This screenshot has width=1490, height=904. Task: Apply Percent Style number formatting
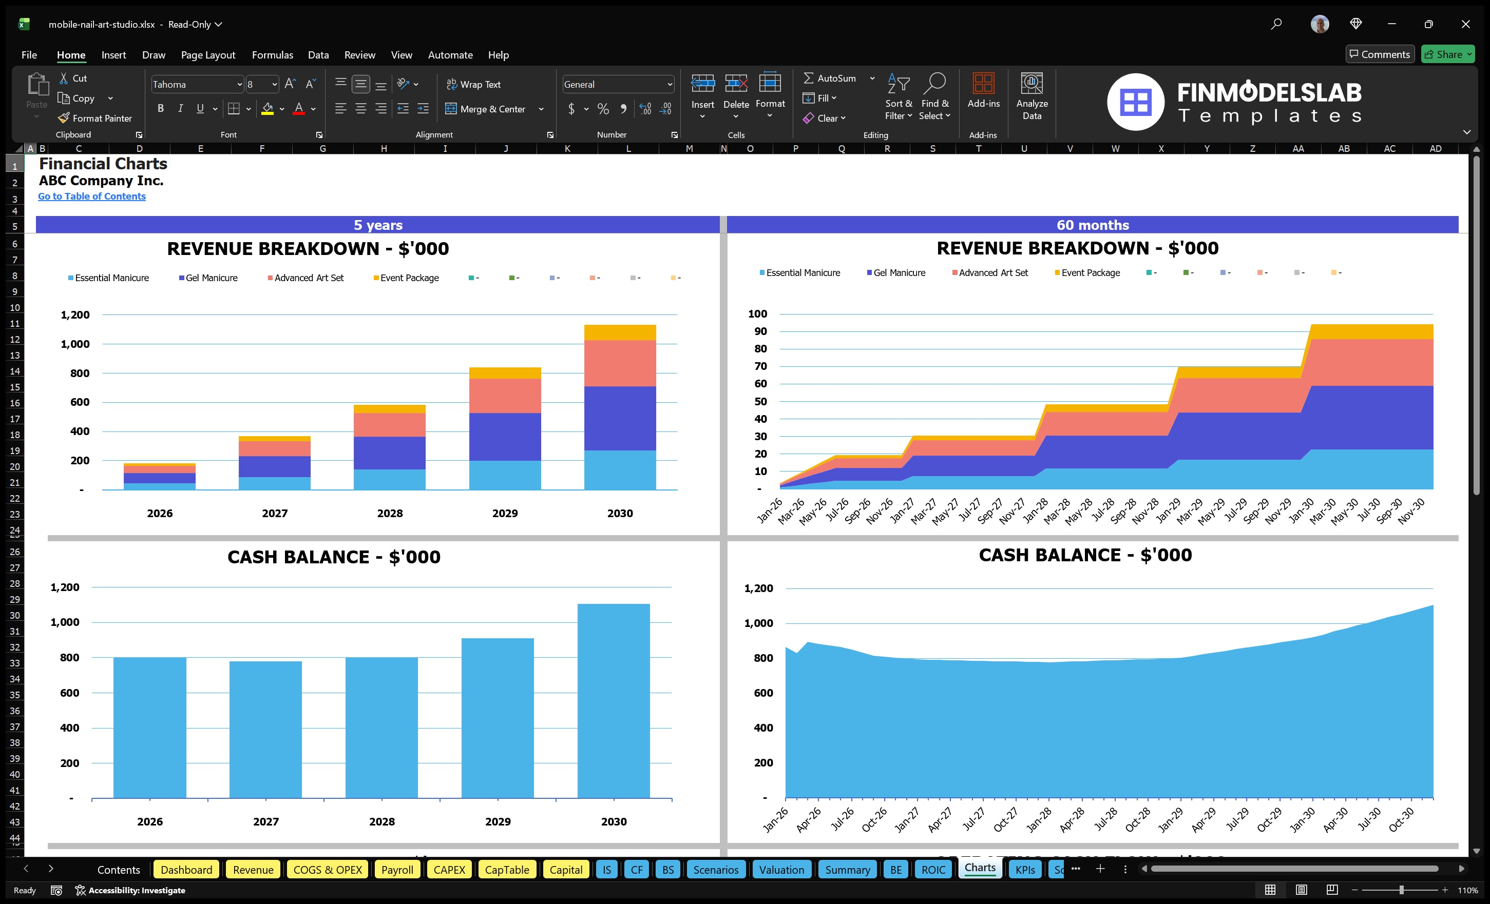coord(603,109)
